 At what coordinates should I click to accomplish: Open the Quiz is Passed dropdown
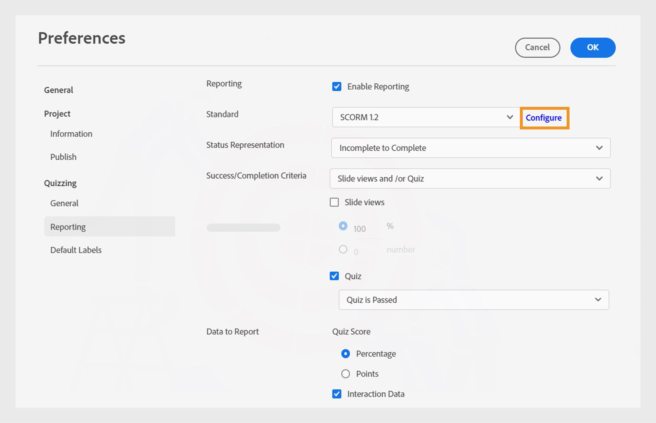(474, 300)
